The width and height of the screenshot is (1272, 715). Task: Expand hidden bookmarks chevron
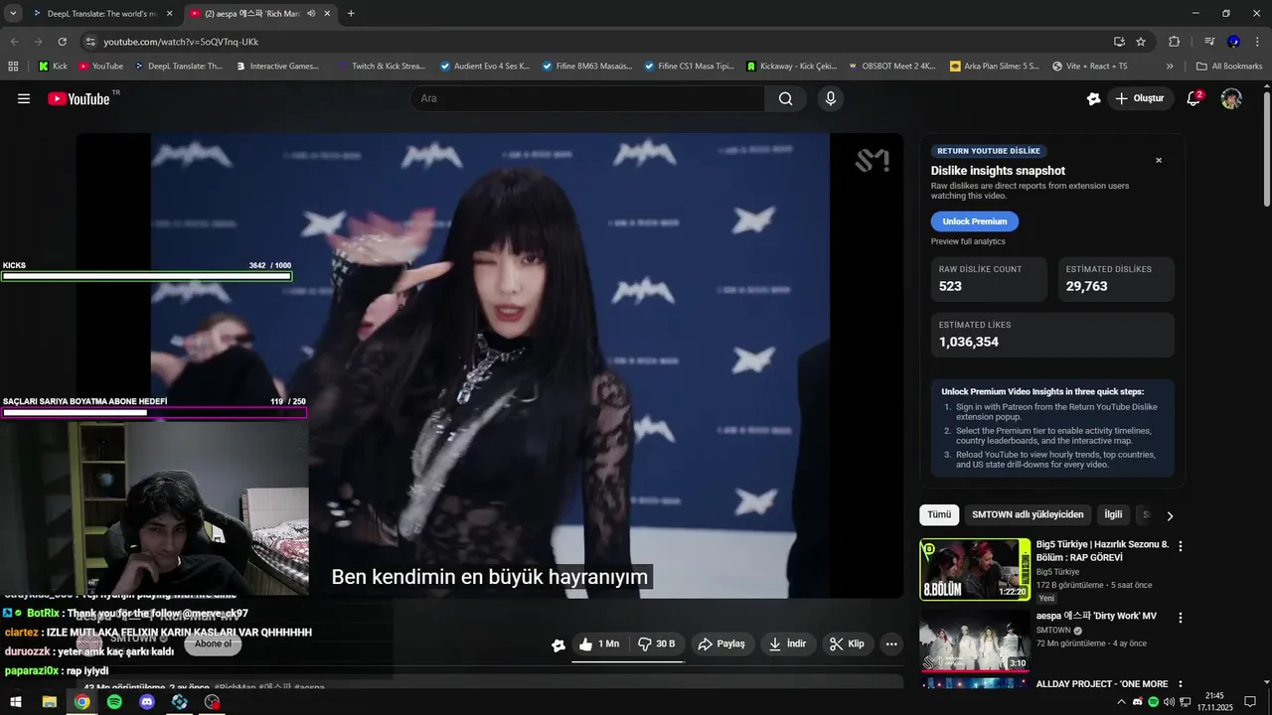click(1170, 67)
